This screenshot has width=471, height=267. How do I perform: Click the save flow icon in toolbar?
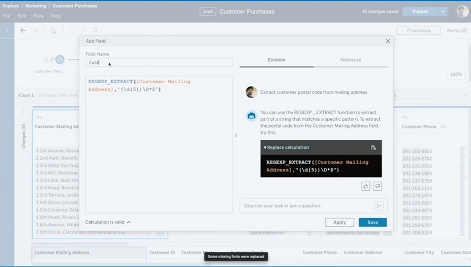click(53, 31)
